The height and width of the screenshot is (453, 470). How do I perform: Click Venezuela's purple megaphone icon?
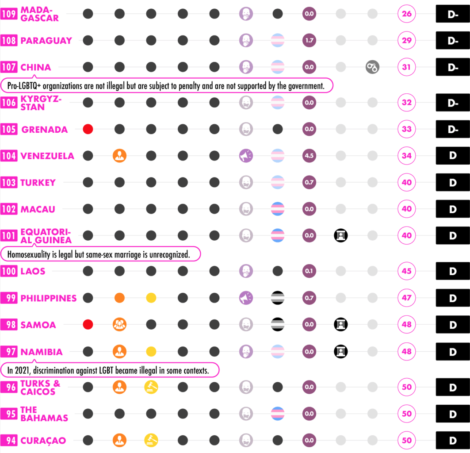click(246, 156)
